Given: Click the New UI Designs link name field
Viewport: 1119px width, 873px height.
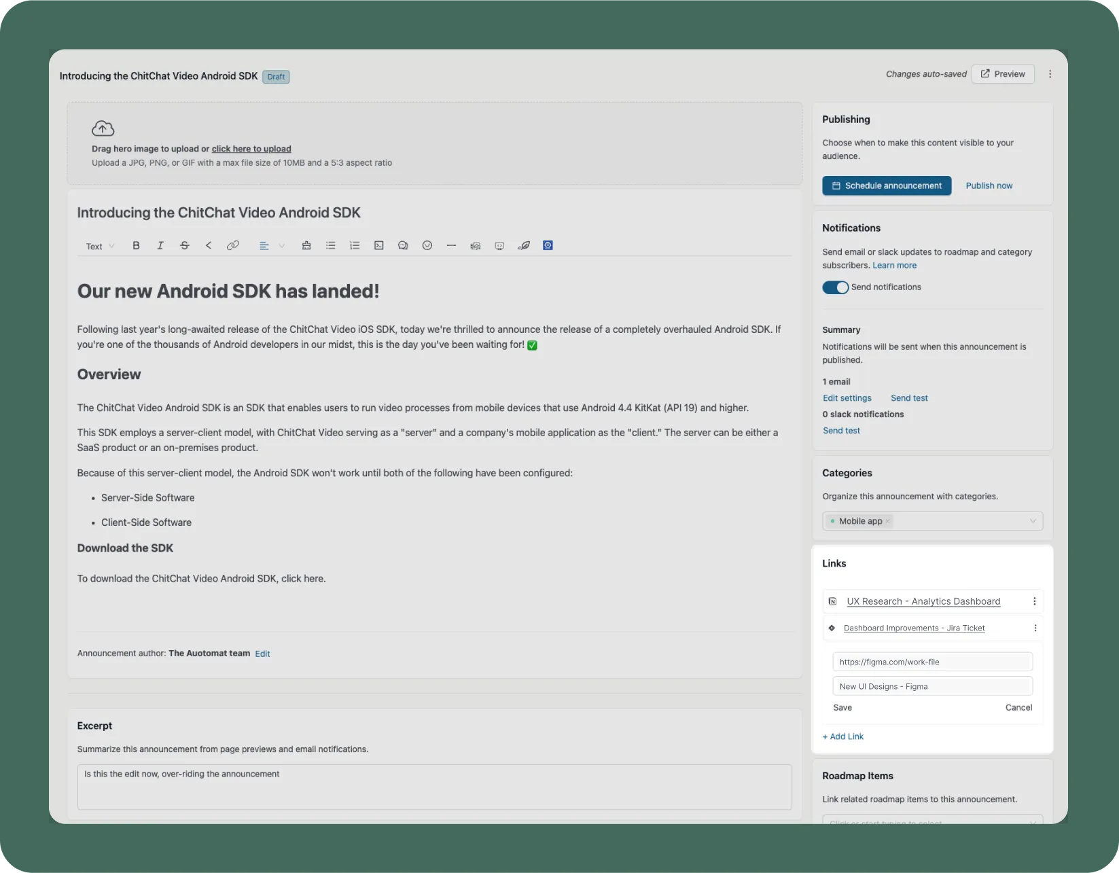Looking at the screenshot, I should pos(931,685).
